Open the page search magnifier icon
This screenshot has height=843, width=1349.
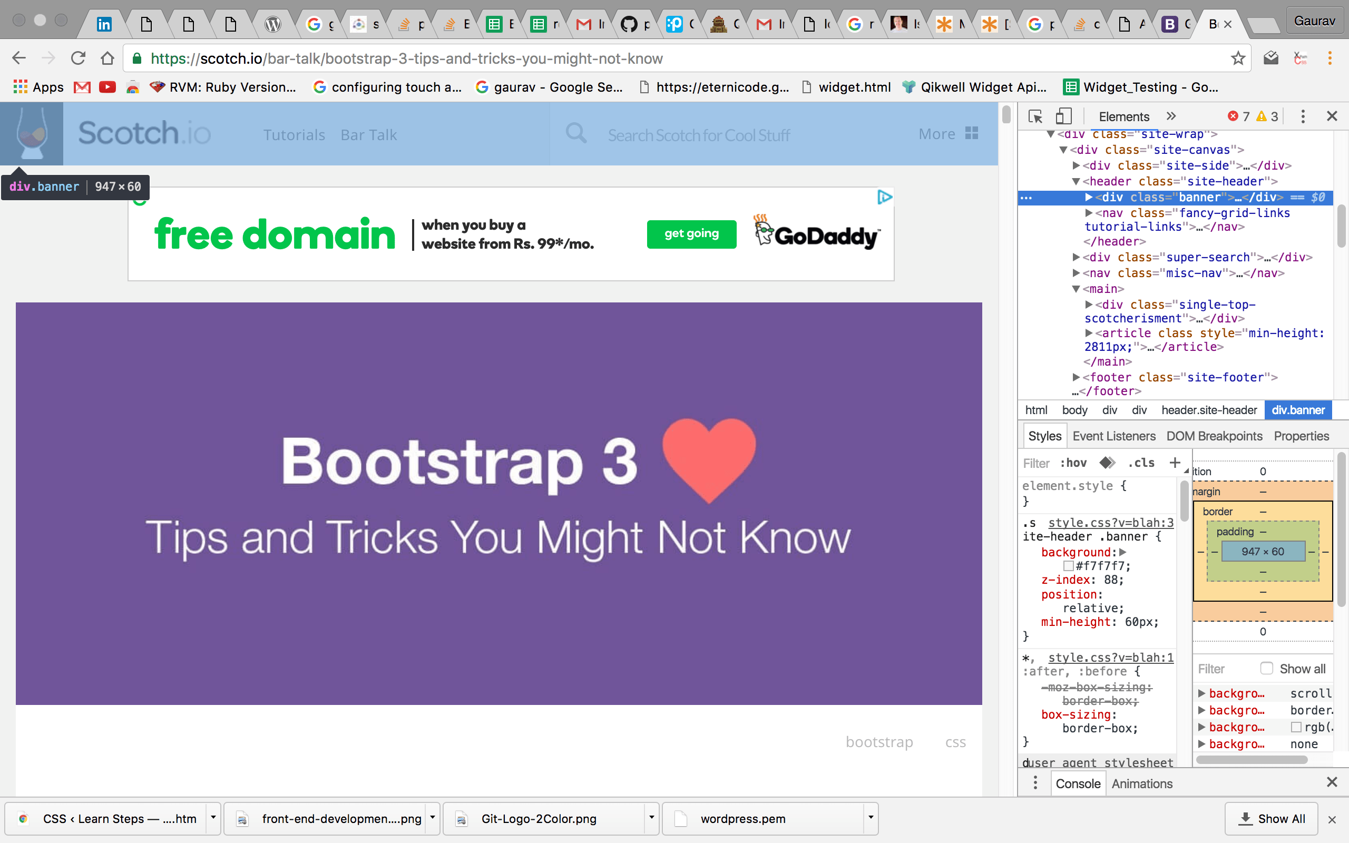click(x=576, y=134)
